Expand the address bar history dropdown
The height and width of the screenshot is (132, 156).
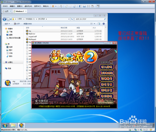point(69,19)
